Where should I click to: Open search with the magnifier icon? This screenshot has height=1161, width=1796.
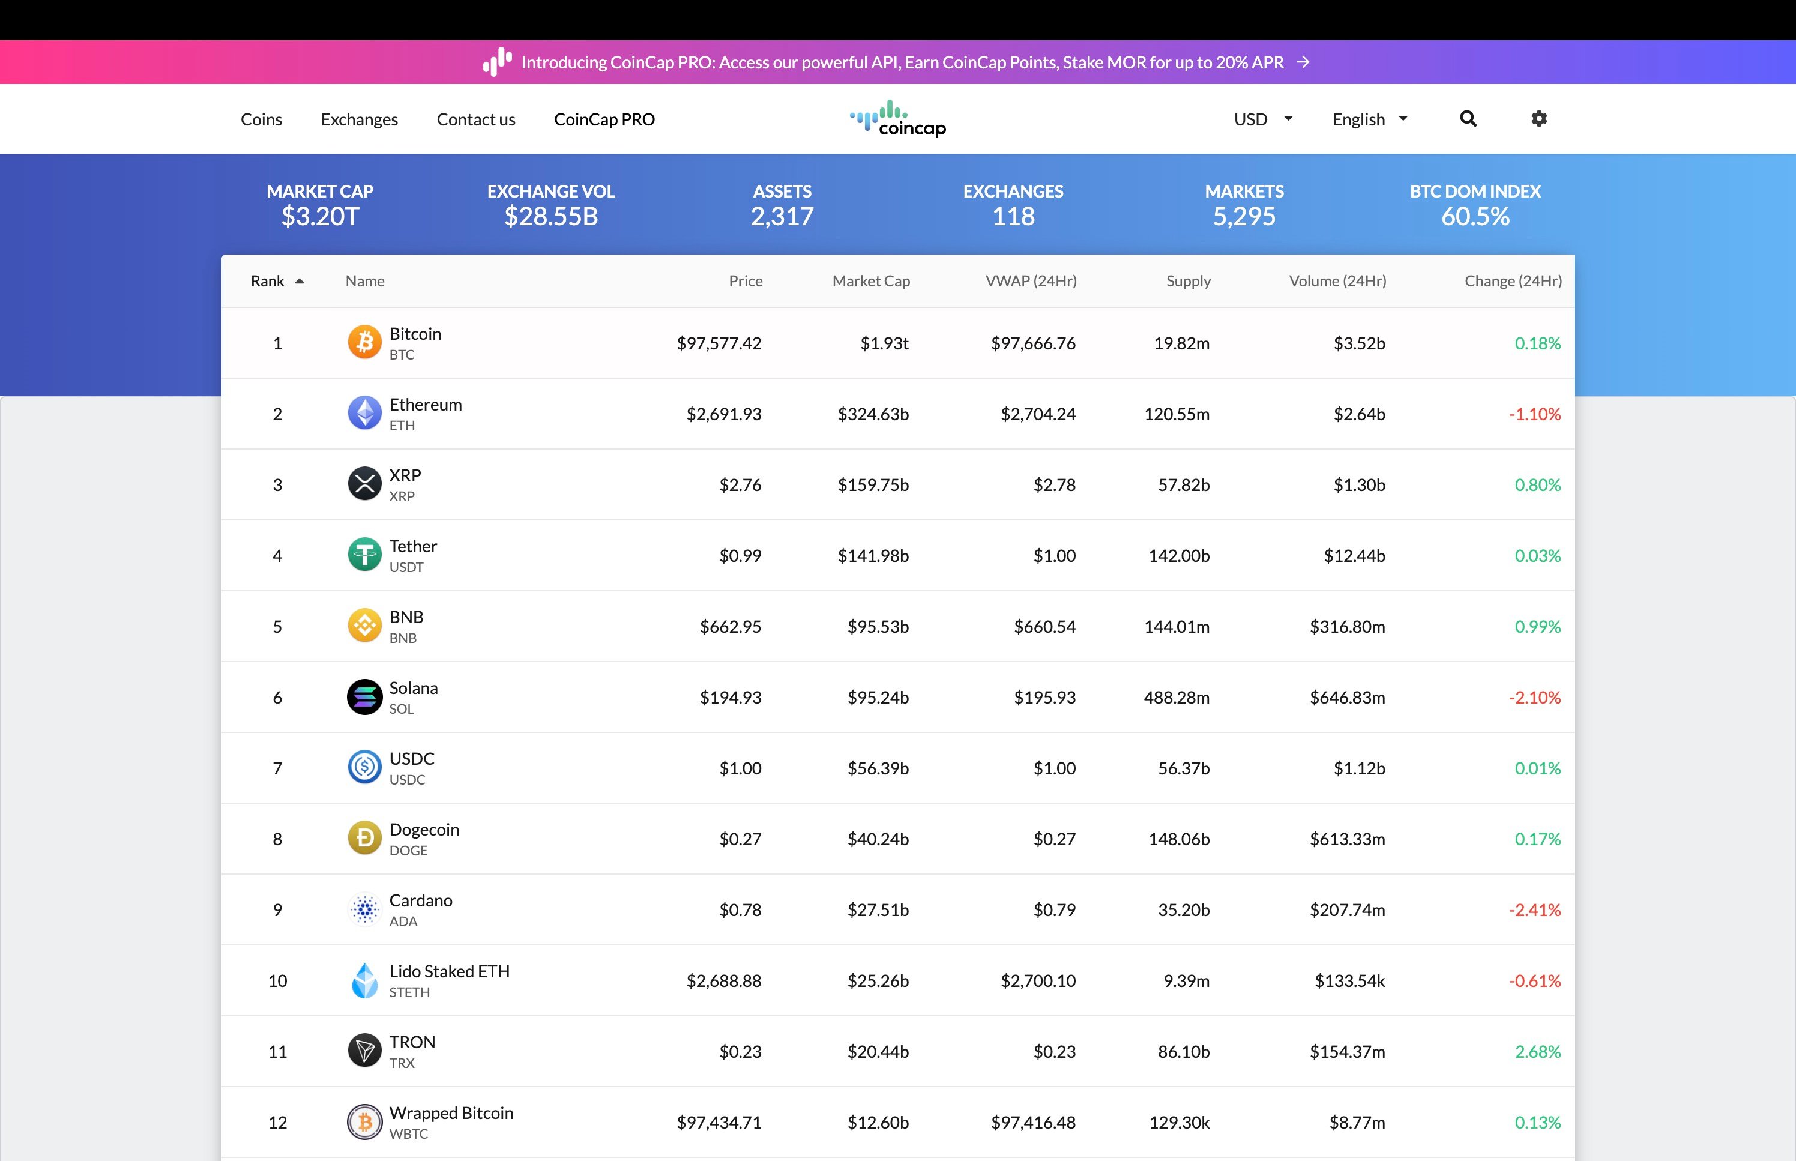[1468, 118]
